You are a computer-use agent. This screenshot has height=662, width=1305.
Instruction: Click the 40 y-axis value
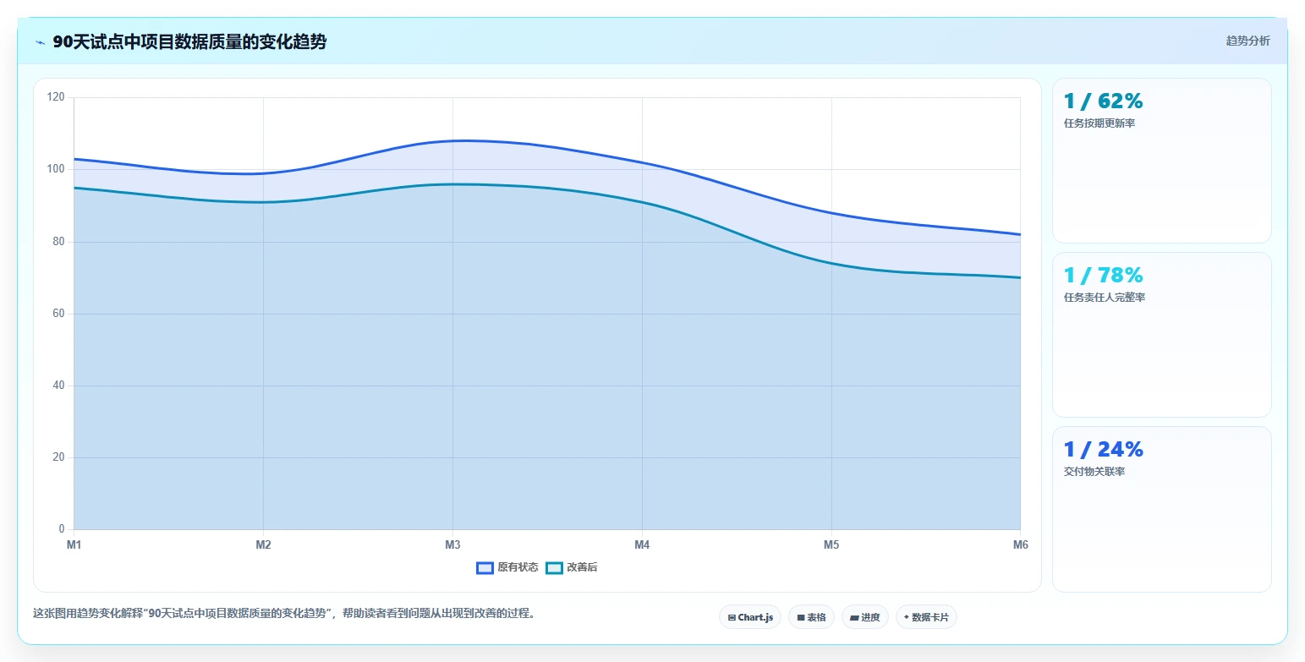coord(58,386)
